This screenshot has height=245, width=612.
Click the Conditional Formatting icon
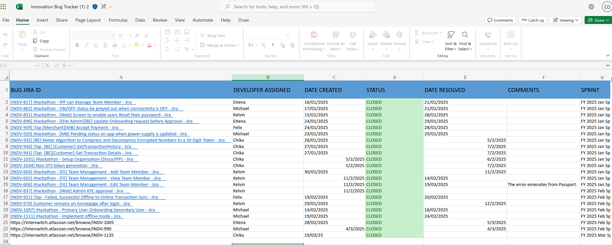(x=314, y=35)
